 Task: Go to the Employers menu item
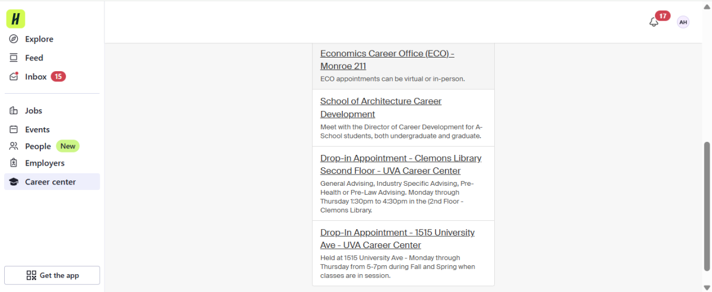point(52,163)
